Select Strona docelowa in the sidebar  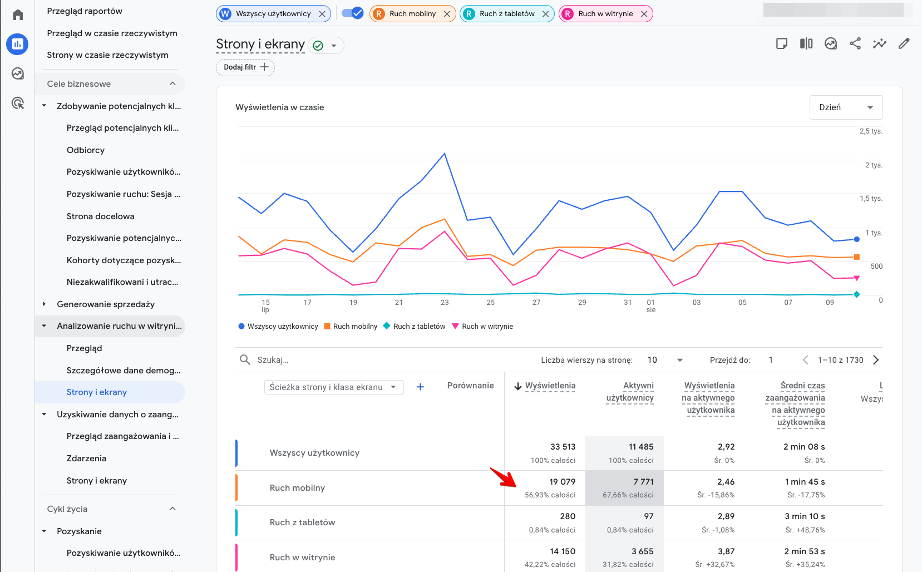coord(100,216)
